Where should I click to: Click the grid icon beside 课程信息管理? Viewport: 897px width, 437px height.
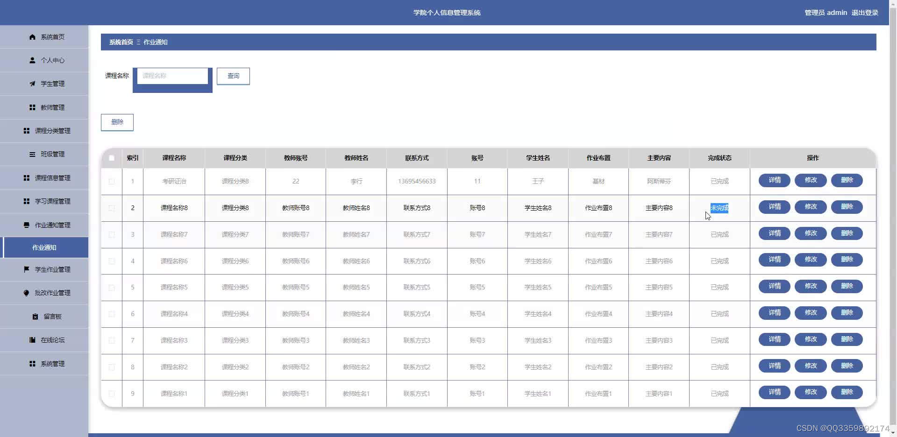(x=27, y=178)
